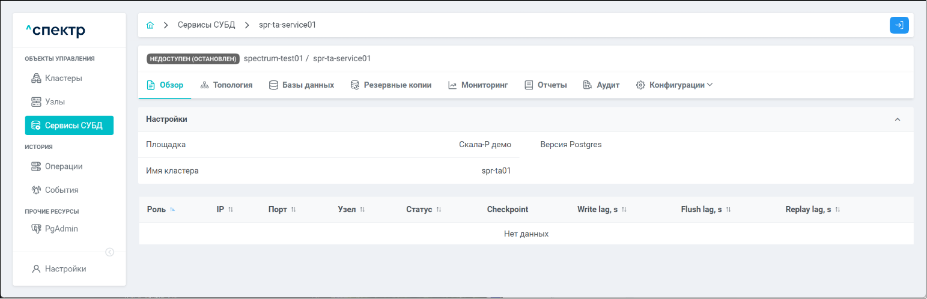
Task: Switch to the Топология tab
Action: (226, 85)
